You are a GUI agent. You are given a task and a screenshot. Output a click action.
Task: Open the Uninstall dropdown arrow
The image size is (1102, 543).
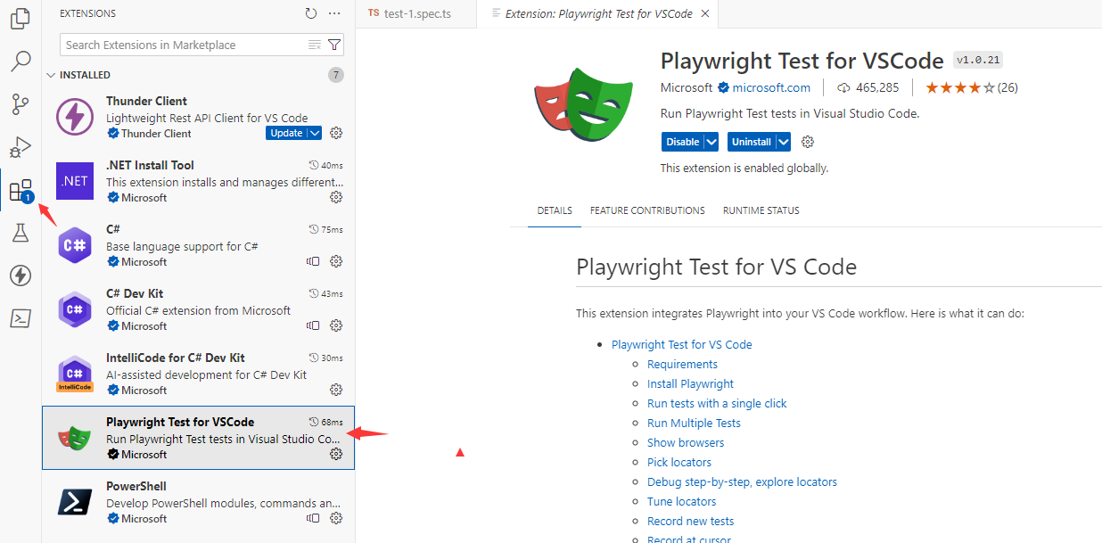784,142
